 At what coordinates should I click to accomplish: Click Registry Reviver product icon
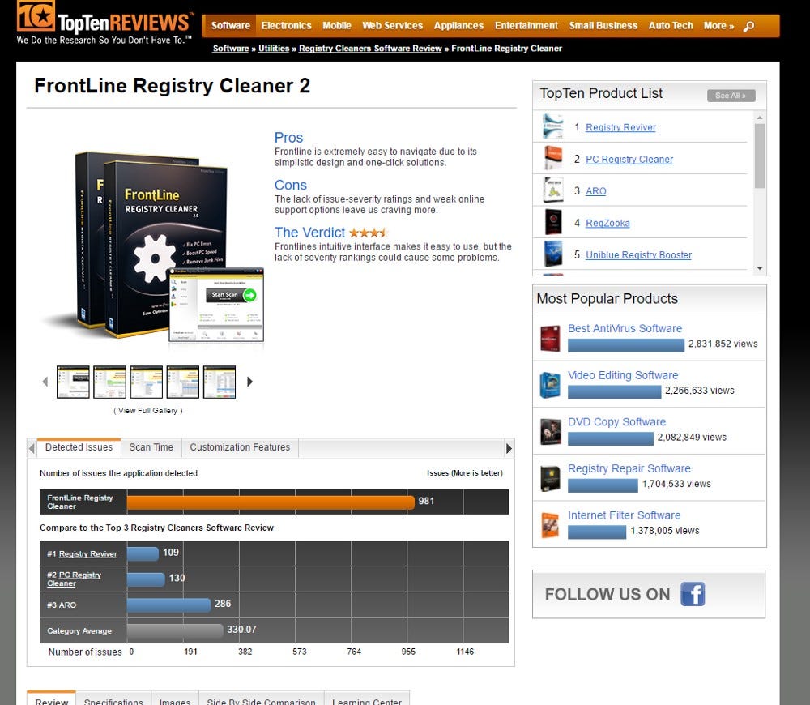(x=552, y=126)
